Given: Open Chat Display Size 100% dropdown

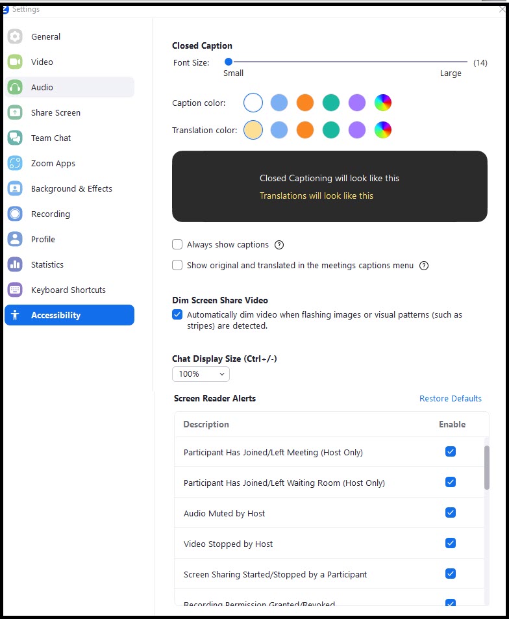Looking at the screenshot, I should [x=201, y=374].
